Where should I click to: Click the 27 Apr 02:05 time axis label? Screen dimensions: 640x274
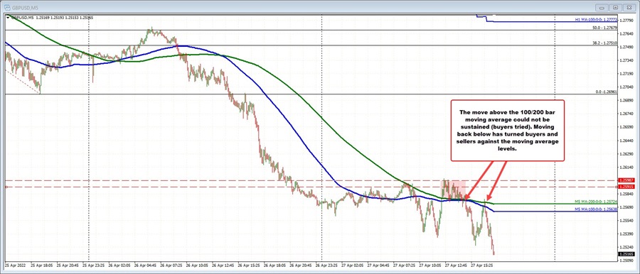353,265
